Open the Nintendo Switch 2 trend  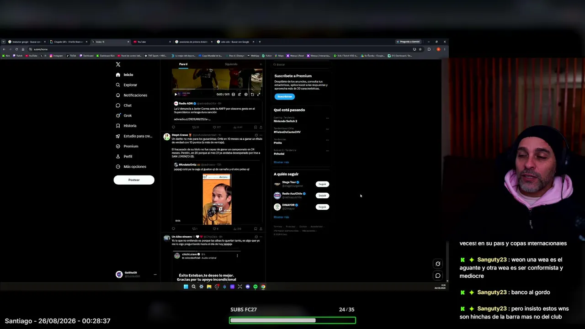[x=285, y=121]
